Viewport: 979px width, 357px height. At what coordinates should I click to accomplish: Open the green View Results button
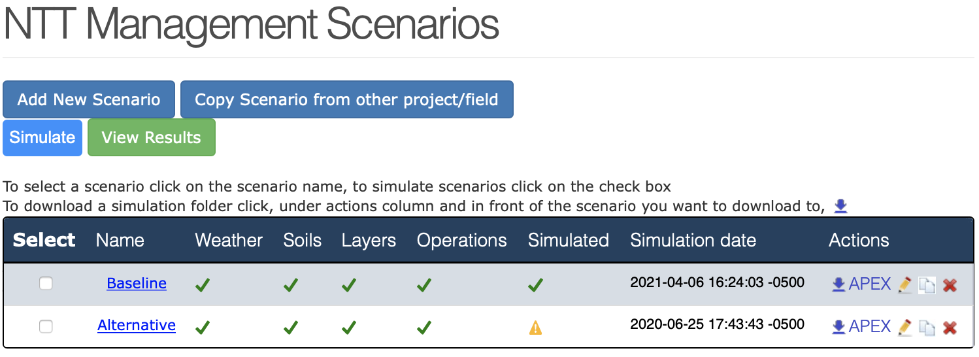coord(152,138)
